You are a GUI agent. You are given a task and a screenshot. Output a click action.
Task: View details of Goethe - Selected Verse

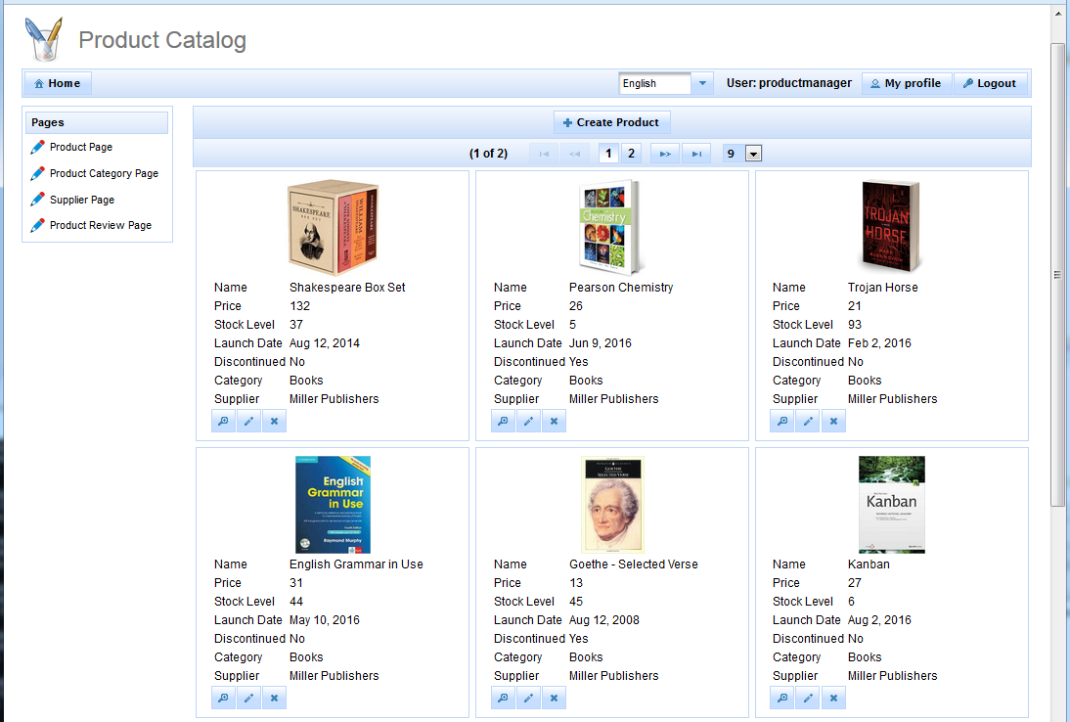503,698
